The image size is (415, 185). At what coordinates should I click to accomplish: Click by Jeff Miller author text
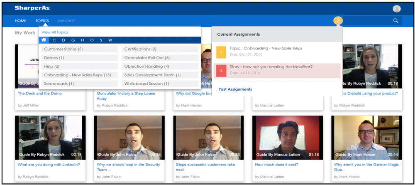coord(28,106)
